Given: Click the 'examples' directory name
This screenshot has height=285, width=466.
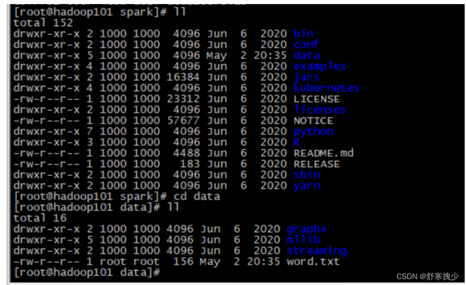Looking at the screenshot, I should click(320, 66).
